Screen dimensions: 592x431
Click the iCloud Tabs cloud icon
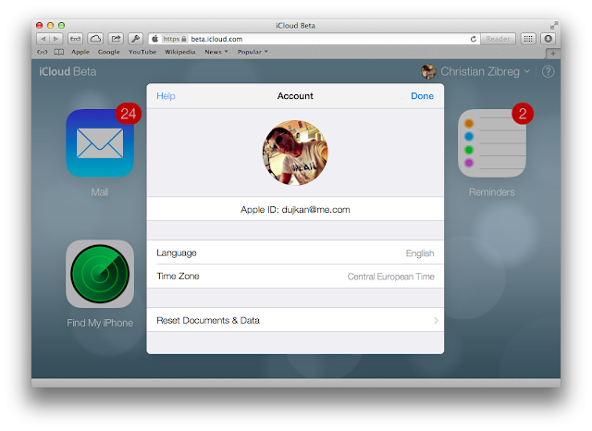[x=95, y=39]
